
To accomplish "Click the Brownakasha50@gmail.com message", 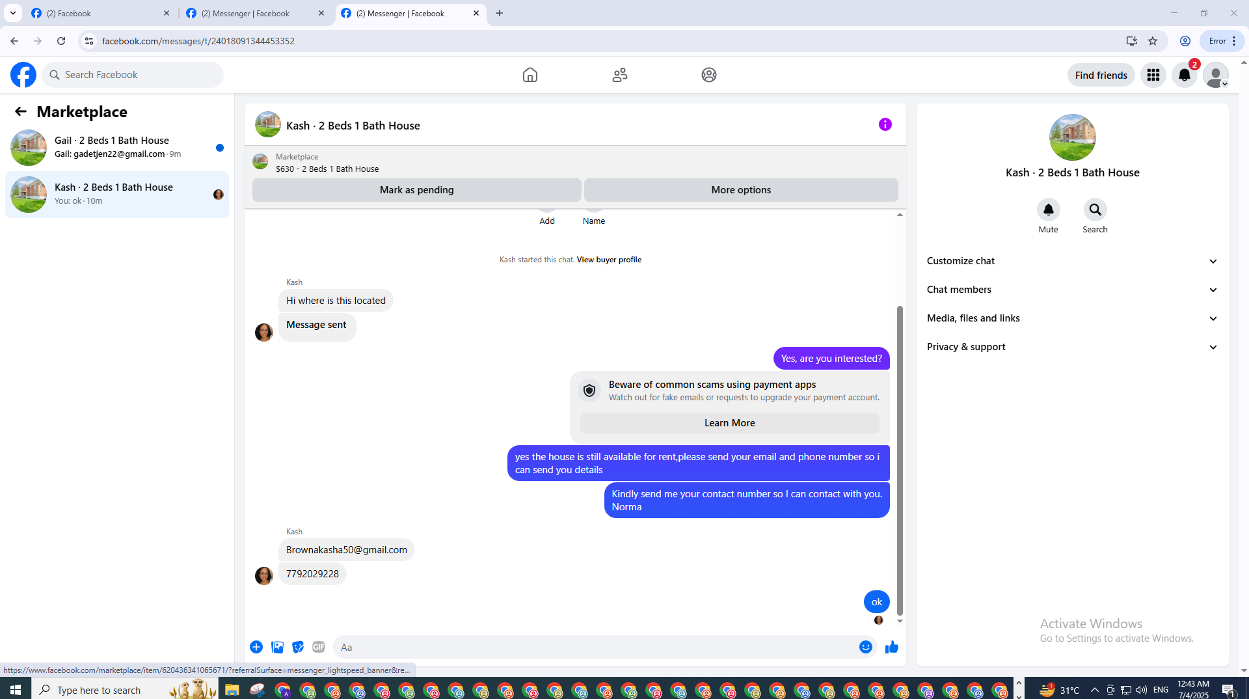I will pyautogui.click(x=347, y=550).
